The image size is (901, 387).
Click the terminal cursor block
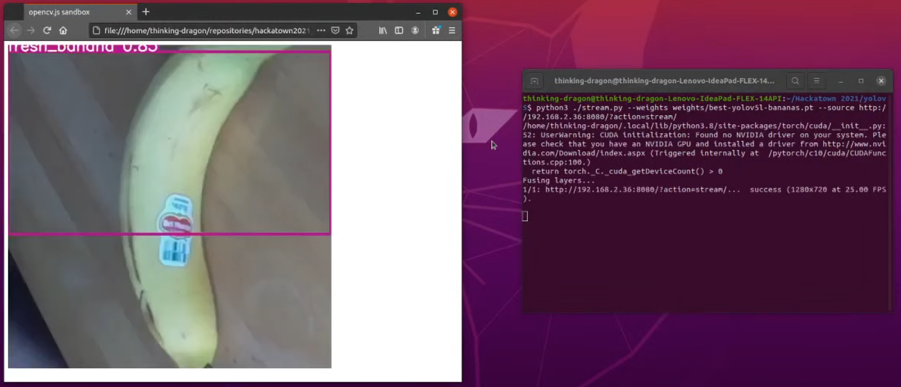tap(525, 216)
